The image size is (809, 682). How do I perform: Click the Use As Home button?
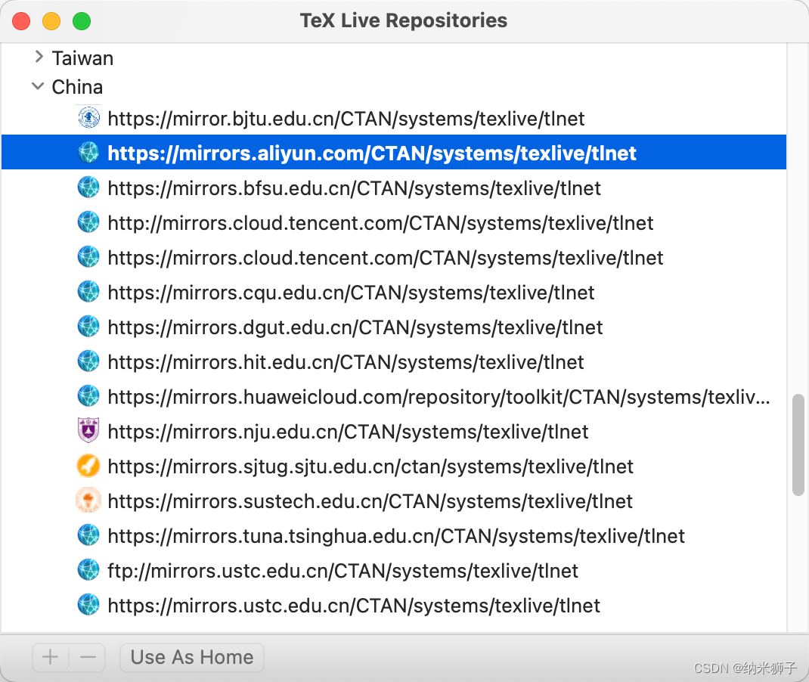tap(192, 657)
